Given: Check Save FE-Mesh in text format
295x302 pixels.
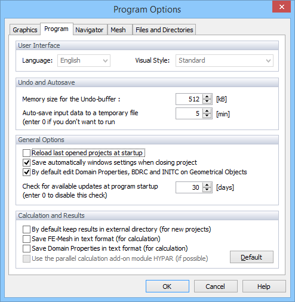Looking at the screenshot, I should click(x=26, y=239).
